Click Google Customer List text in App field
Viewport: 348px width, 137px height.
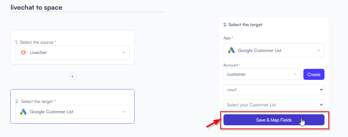tap(260, 50)
